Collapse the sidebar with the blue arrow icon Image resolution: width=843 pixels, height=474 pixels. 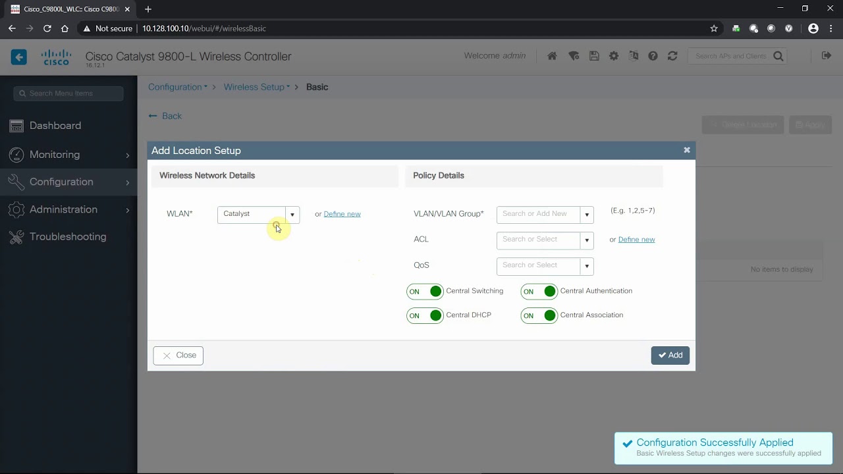pyautogui.click(x=19, y=57)
